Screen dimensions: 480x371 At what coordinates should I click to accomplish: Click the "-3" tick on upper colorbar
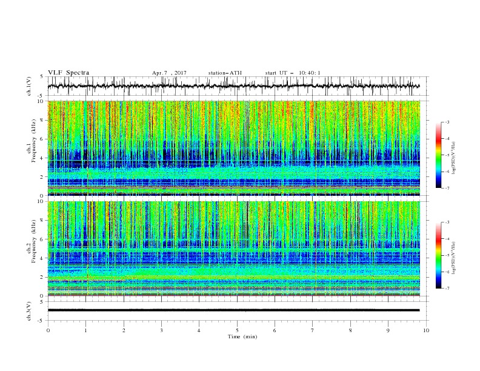coord(447,122)
